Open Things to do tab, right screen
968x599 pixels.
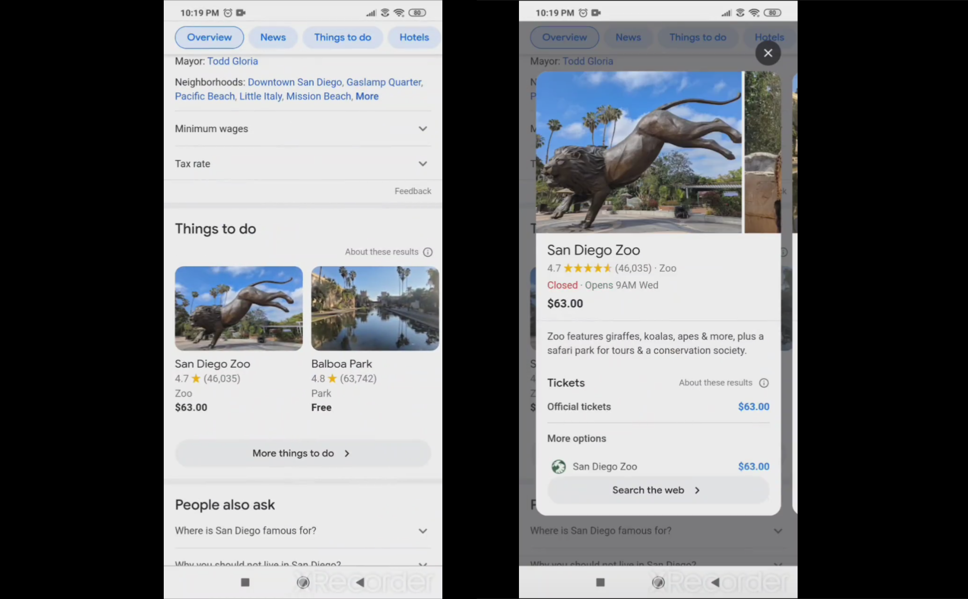698,37
